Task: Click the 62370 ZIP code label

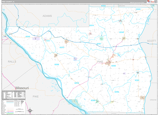Action: tap(77, 83)
